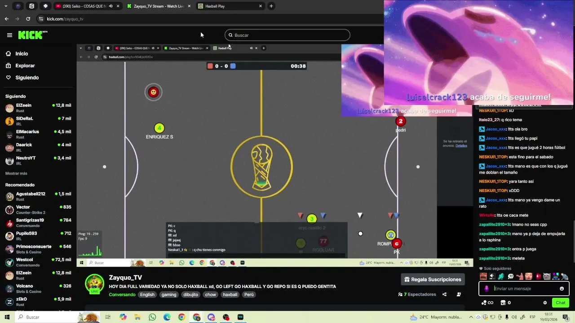Open the Daarick channel
The width and height of the screenshot is (575, 323).
pyautogui.click(x=38, y=147)
